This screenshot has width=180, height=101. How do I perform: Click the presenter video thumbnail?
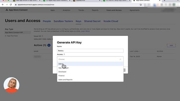(12, 85)
